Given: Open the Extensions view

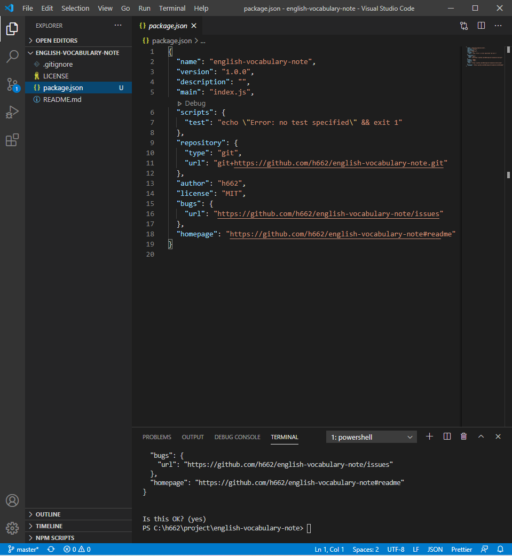Looking at the screenshot, I should tap(12, 140).
